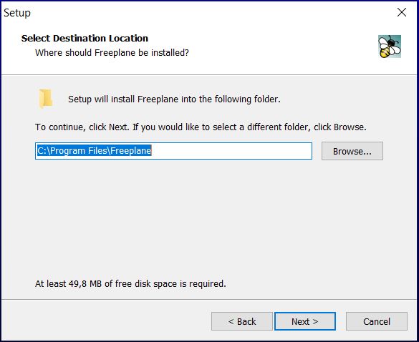
Task: Click the Freeplane bee logo icon
Action: tap(390, 47)
